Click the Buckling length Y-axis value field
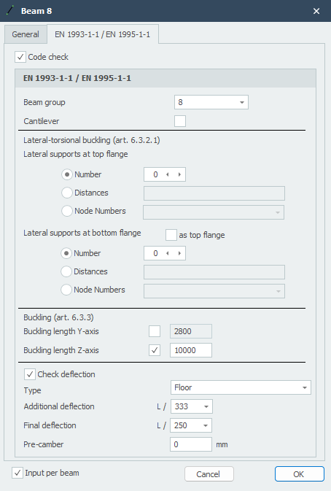This screenshot has width=331, height=491. (191, 331)
